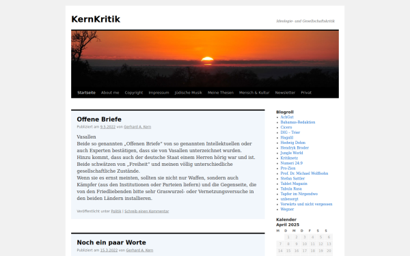Click Schreib einen Kommentar link

pyautogui.click(x=147, y=211)
